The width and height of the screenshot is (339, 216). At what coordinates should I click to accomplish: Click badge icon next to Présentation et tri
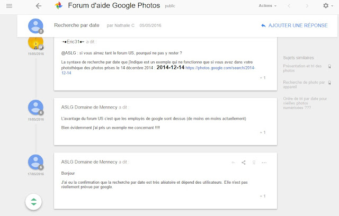329,66
